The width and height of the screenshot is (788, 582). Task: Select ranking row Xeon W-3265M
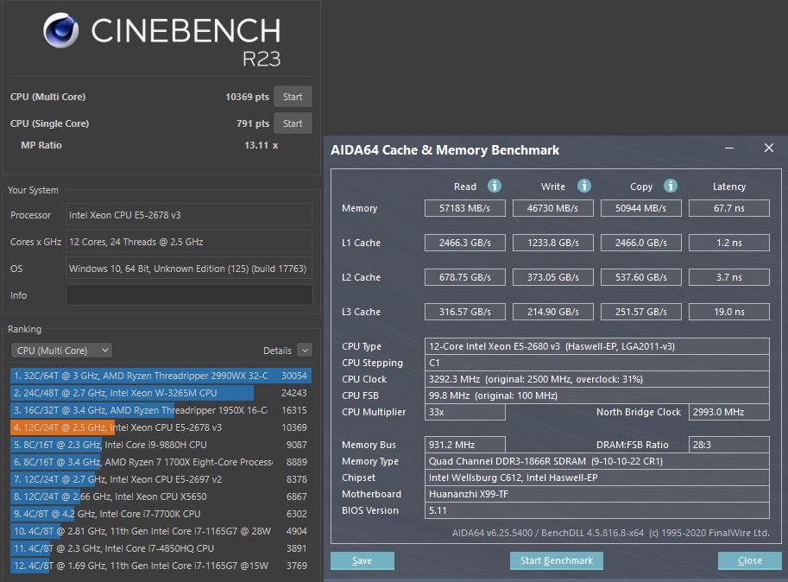pos(161,393)
